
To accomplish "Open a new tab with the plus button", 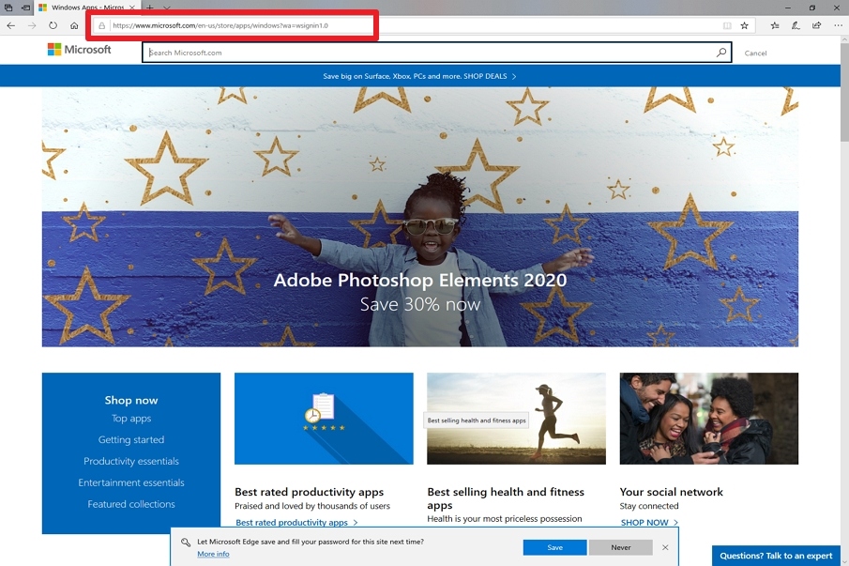I will pos(150,8).
